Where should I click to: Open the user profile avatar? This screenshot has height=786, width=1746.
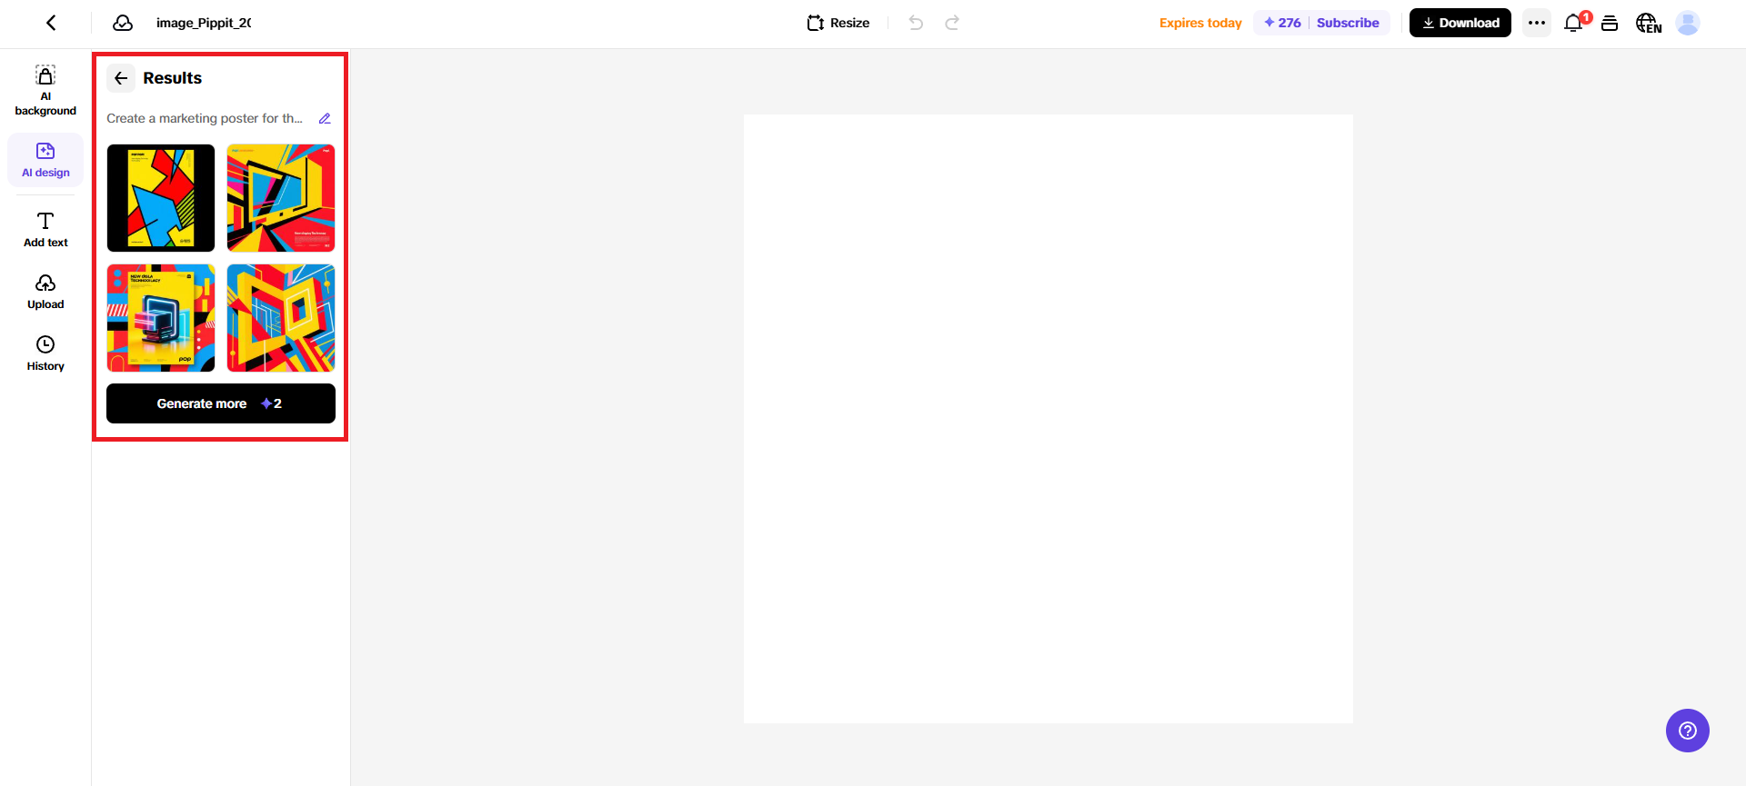1688,23
